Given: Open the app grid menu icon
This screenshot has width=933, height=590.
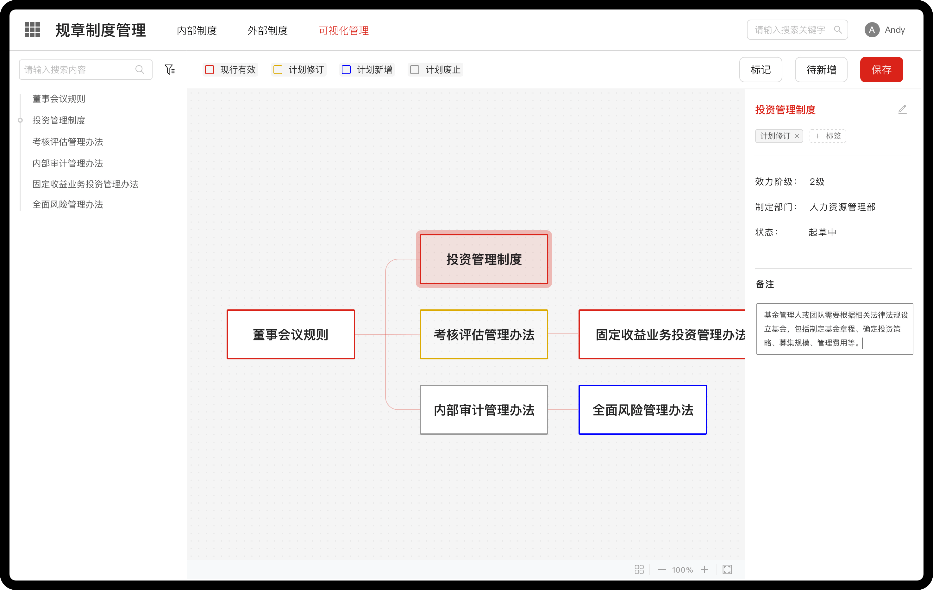Looking at the screenshot, I should point(32,30).
